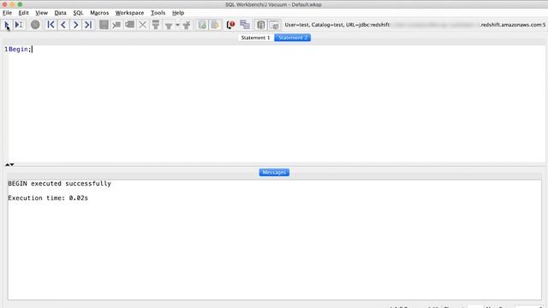This screenshot has height=308, width=548.
Task: Collapse the editor with the splitter arrows
Action: click(9, 164)
